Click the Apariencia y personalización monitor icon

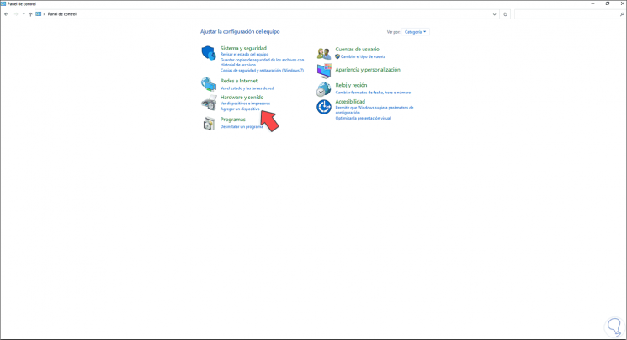click(x=324, y=71)
